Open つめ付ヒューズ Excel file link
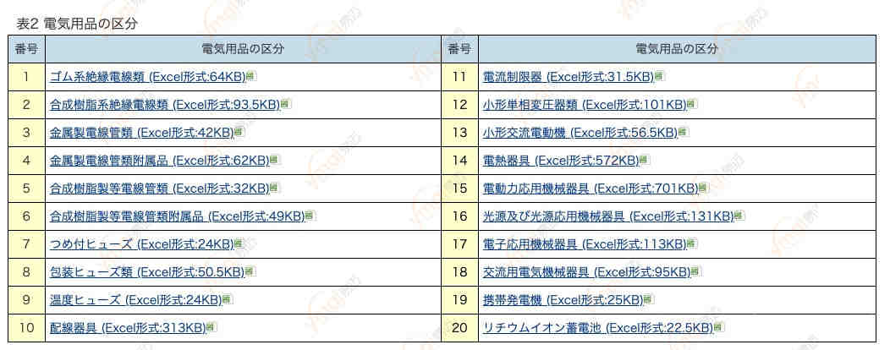The width and height of the screenshot is (890, 350). point(142,244)
